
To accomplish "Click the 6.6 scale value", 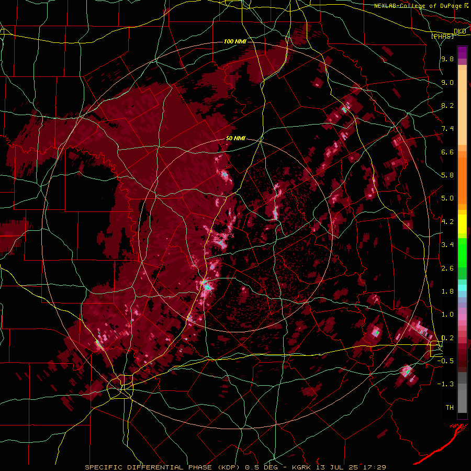I will [x=447, y=152].
